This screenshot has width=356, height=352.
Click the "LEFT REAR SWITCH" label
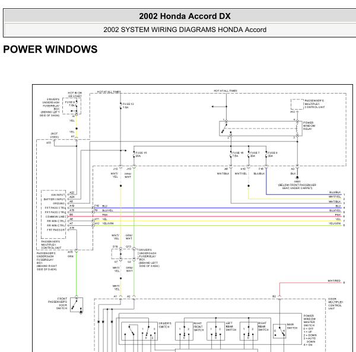click(x=231, y=327)
